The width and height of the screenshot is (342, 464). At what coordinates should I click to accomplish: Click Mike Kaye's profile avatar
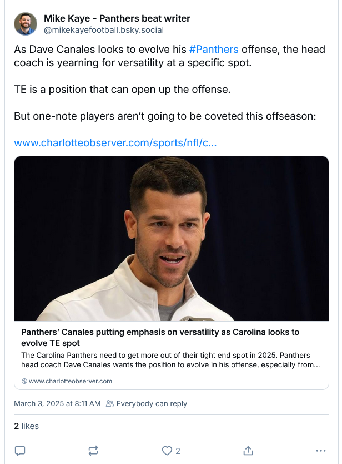click(x=26, y=24)
